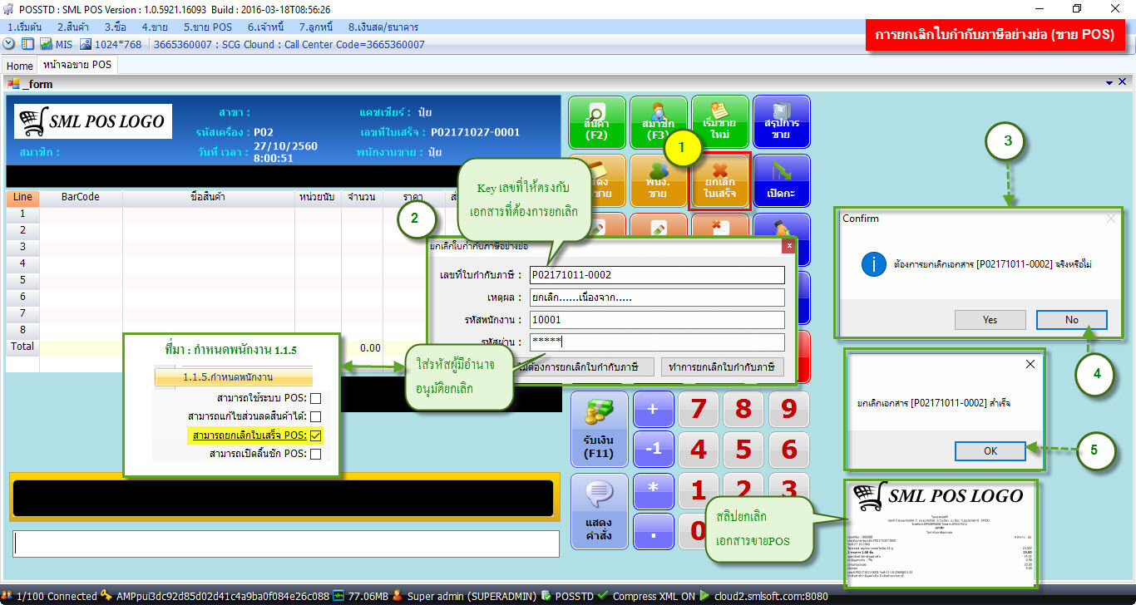
Task: Open the สมาชิก (F3) member function
Action: click(656, 122)
